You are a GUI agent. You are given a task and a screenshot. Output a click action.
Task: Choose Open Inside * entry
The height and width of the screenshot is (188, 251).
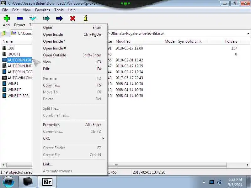coord(72,41)
